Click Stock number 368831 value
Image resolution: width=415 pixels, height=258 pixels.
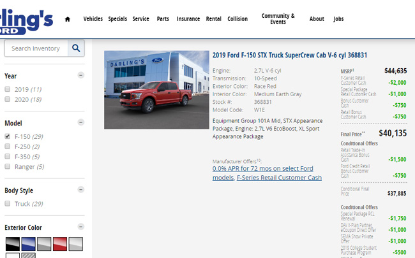tap(263, 102)
